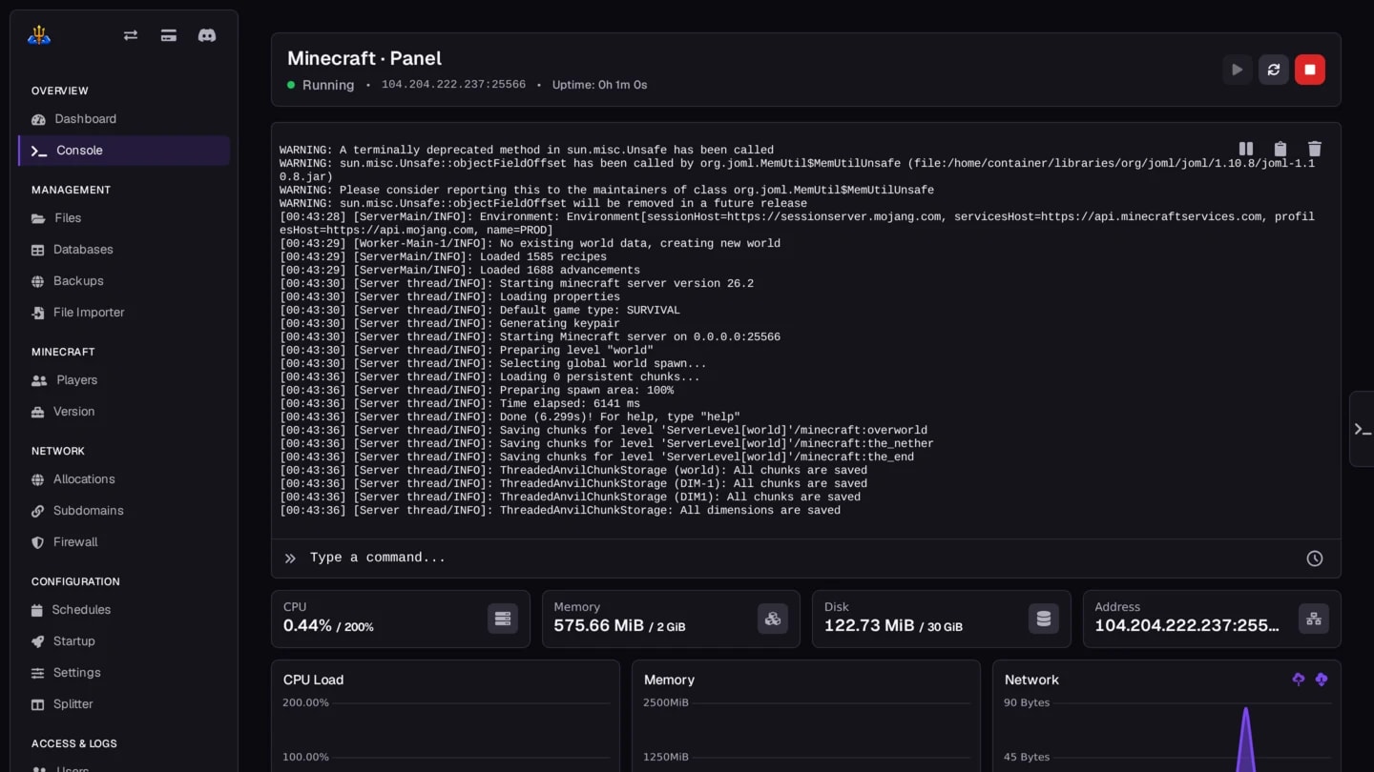The image size is (1374, 772).
Task: Click the CPU 0.44% value
Action: tap(307, 625)
